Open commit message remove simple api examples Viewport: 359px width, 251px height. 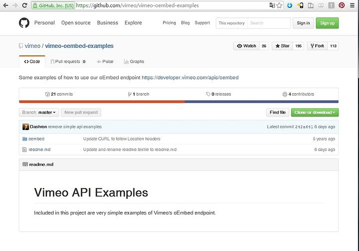tap(75, 126)
